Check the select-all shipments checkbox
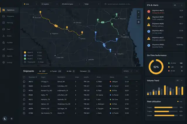Image resolution: width=187 pixels, height=124 pixels. point(24,77)
